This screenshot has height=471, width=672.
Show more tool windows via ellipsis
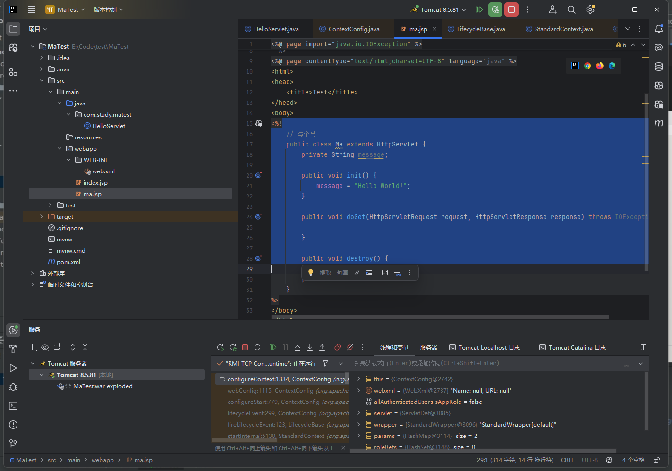click(13, 90)
